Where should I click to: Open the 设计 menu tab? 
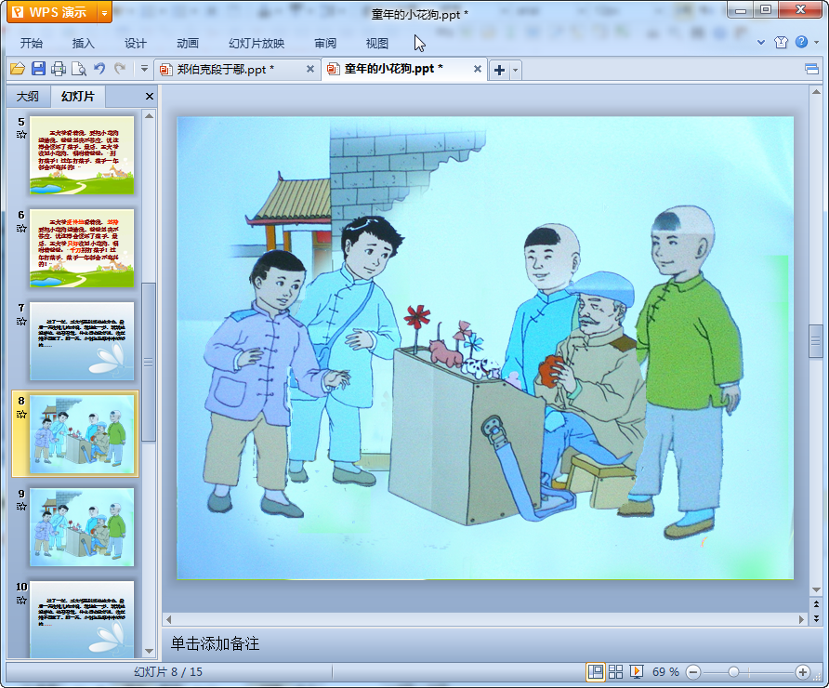pos(136,44)
